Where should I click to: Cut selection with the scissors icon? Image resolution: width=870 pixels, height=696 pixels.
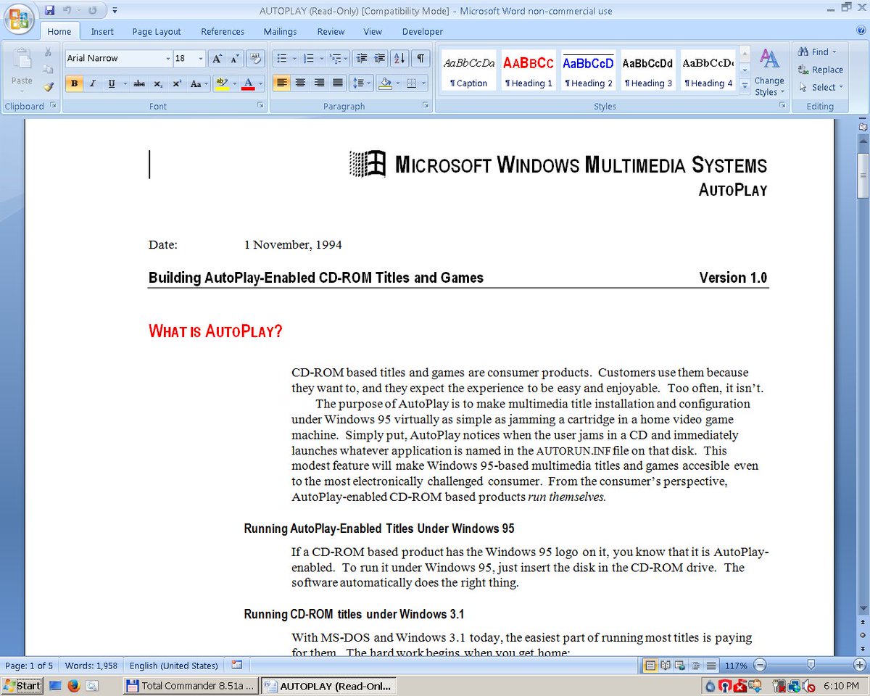coord(48,52)
